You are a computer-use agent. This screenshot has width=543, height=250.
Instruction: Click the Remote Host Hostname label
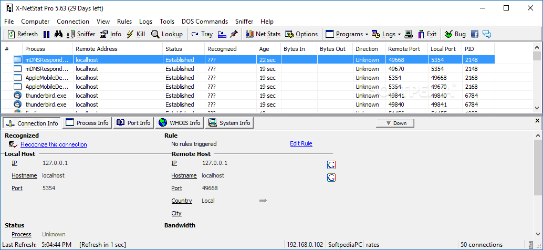[184, 175]
